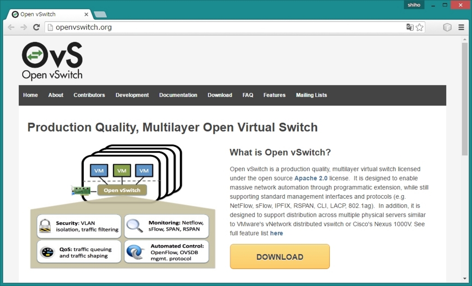Close the Open vSwitch browser tab
This screenshot has width=472, height=286.
86,14
